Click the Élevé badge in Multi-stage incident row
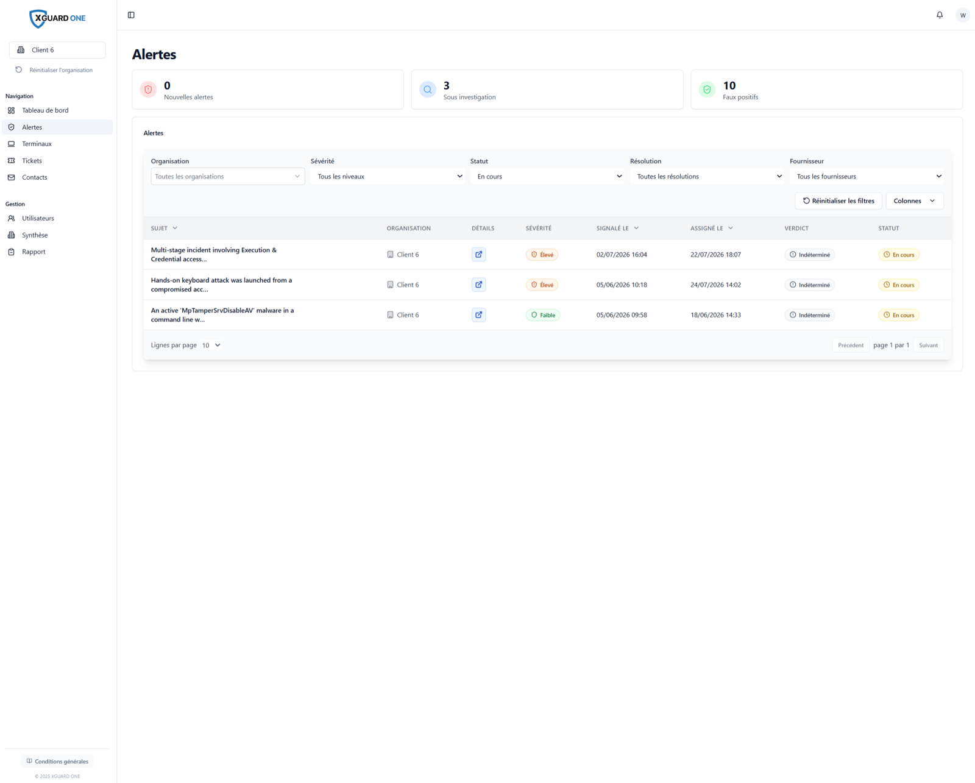The width and height of the screenshot is (975, 783). tap(542, 255)
